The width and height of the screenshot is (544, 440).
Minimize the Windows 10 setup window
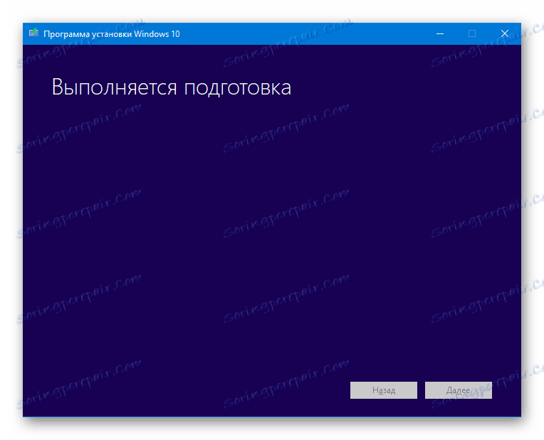click(440, 33)
